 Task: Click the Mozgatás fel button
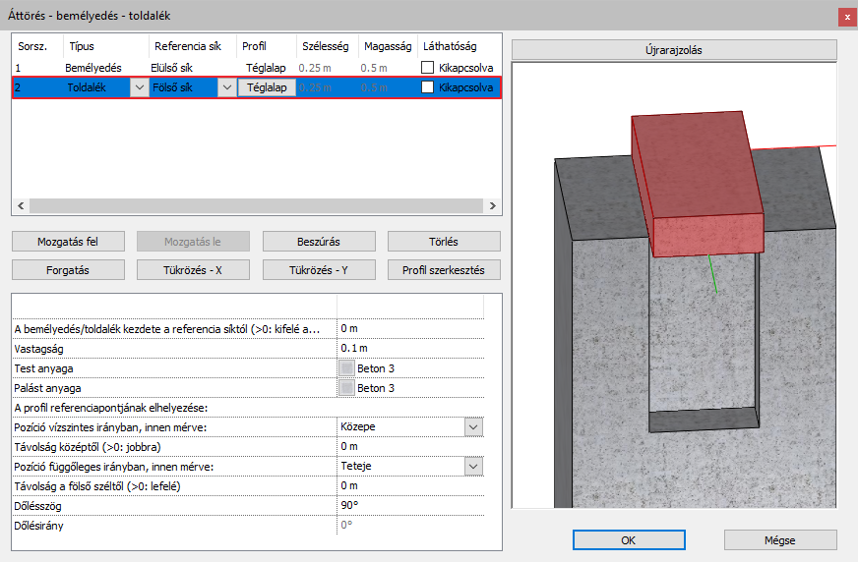coord(68,242)
